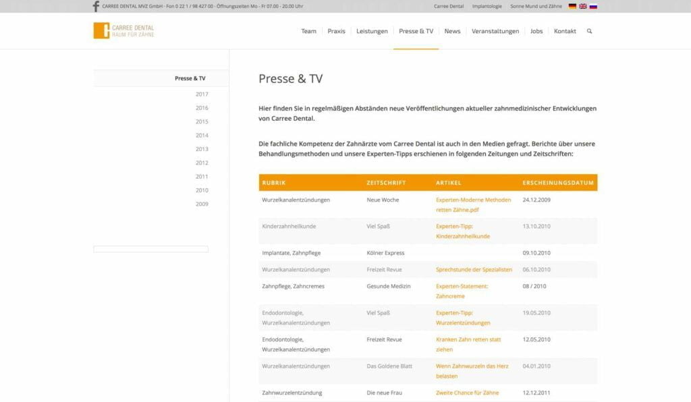Viewport: 691px width, 402px height.
Task: Open the Praxis menu
Action: [x=336, y=31]
